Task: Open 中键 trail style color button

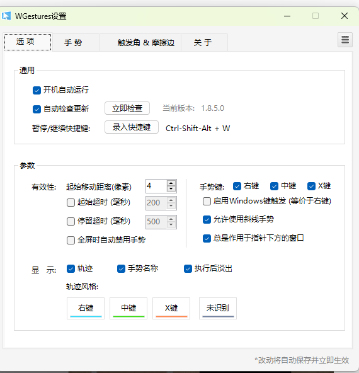Action: 128,308
